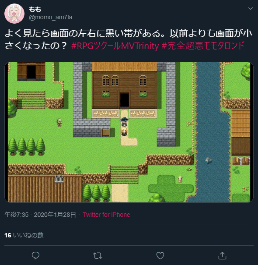Image resolution: width=258 pixels, height=265 pixels.
Task: Click the share upload icon
Action: pyautogui.click(x=222, y=255)
